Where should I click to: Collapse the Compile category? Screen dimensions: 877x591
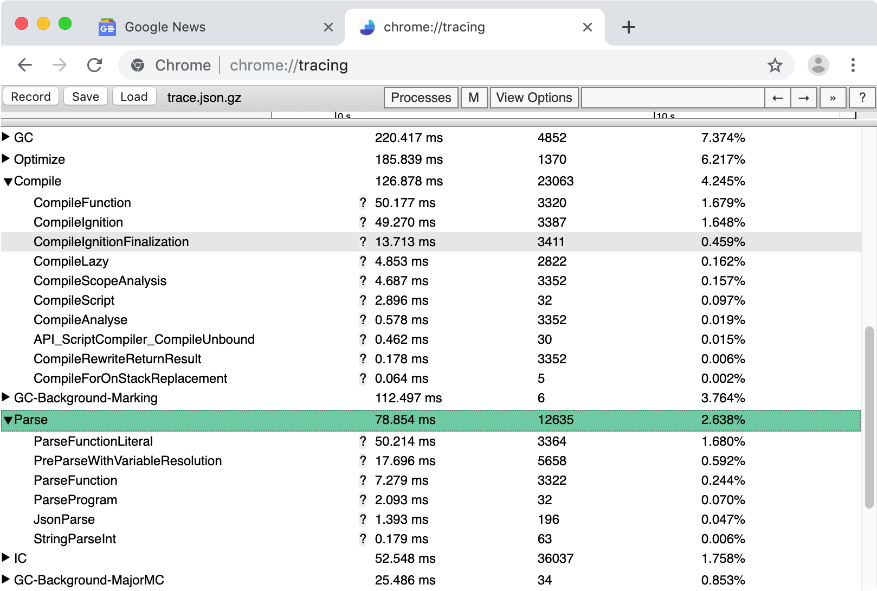pos(8,181)
